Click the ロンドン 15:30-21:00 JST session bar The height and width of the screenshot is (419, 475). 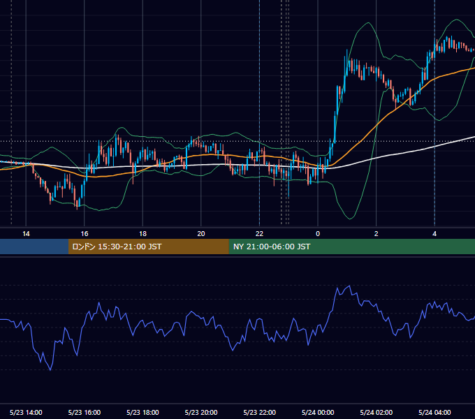[x=148, y=247]
